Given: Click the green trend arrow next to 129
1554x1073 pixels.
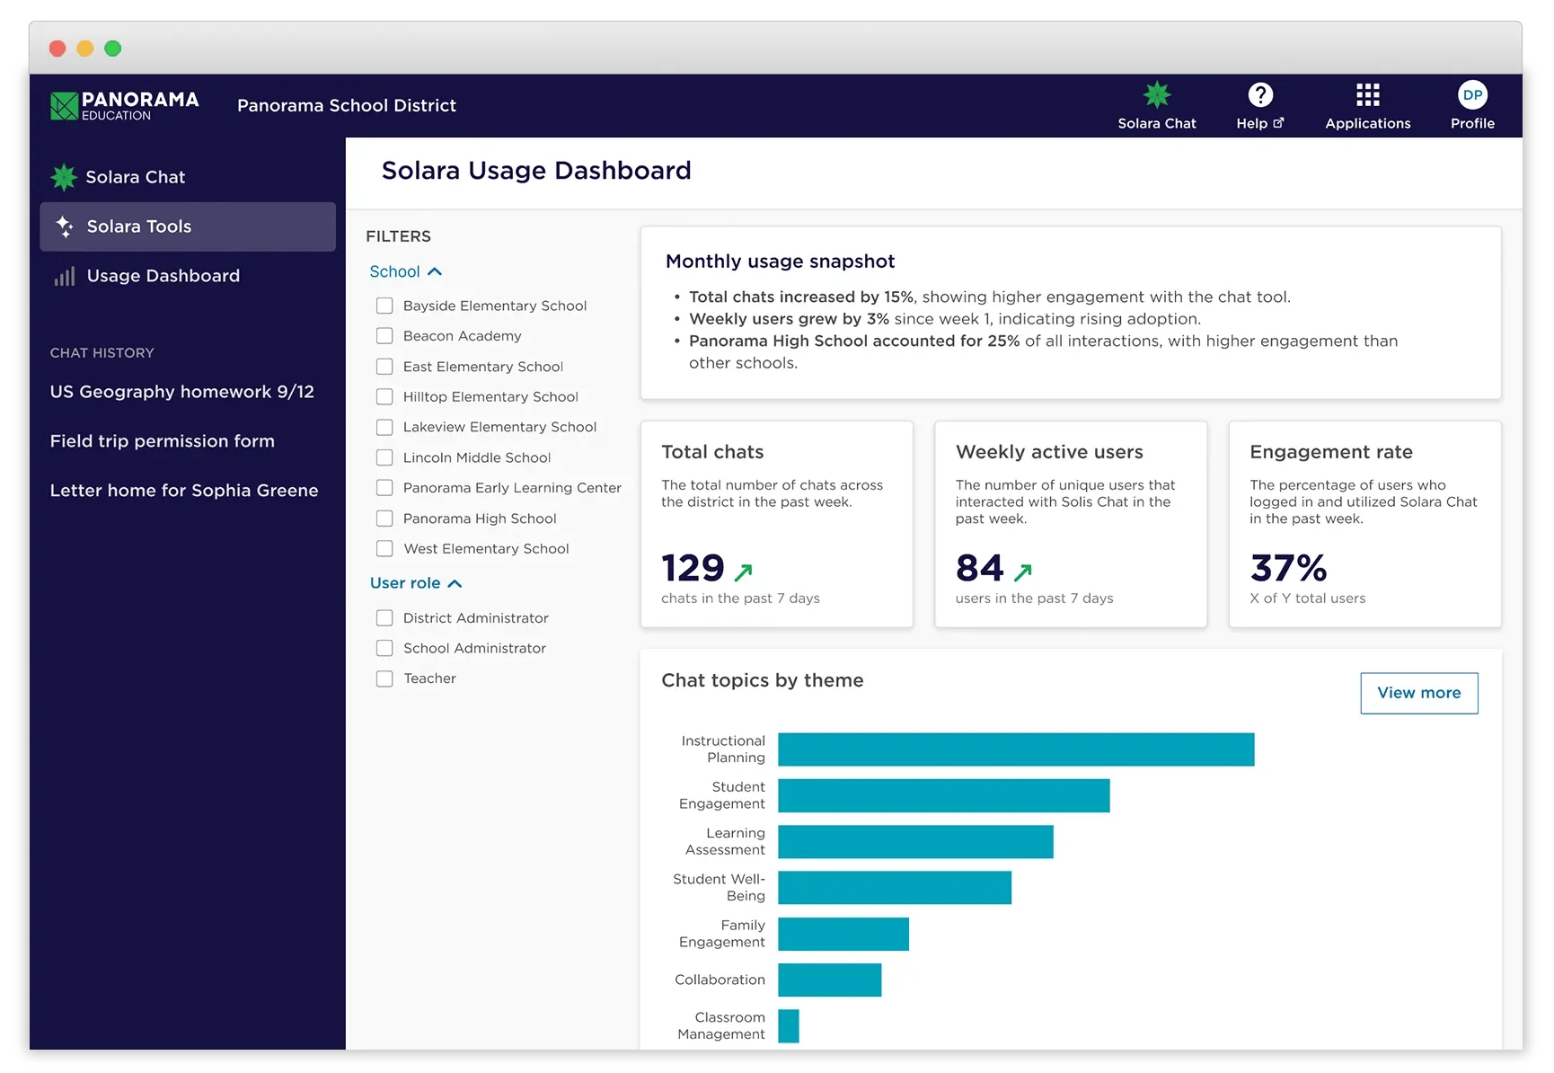Looking at the screenshot, I should [743, 572].
